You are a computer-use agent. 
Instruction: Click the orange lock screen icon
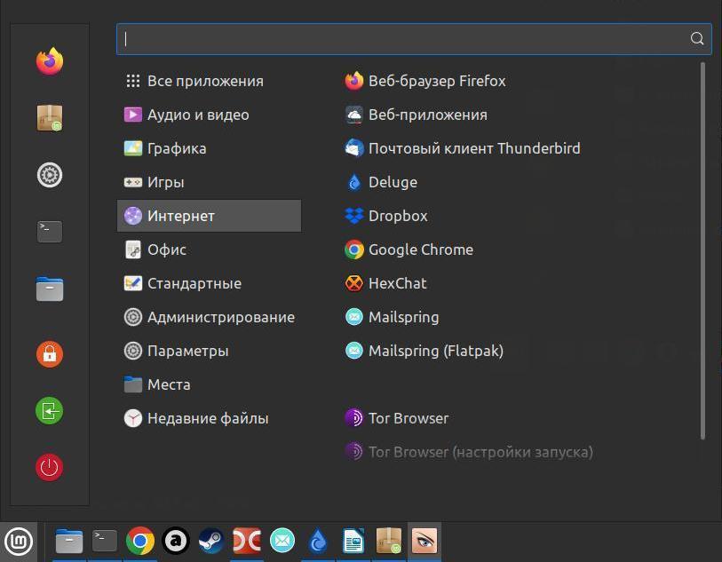click(x=50, y=353)
